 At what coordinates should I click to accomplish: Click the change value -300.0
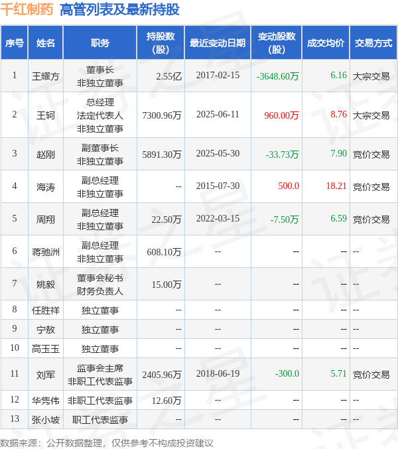(x=287, y=373)
